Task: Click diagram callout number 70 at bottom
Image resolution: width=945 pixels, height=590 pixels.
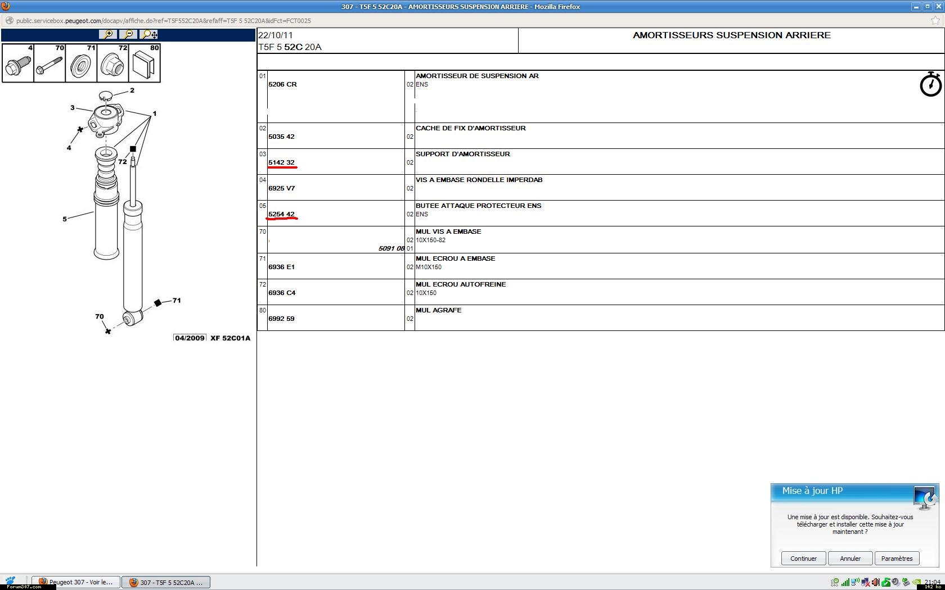Action: [x=100, y=316]
